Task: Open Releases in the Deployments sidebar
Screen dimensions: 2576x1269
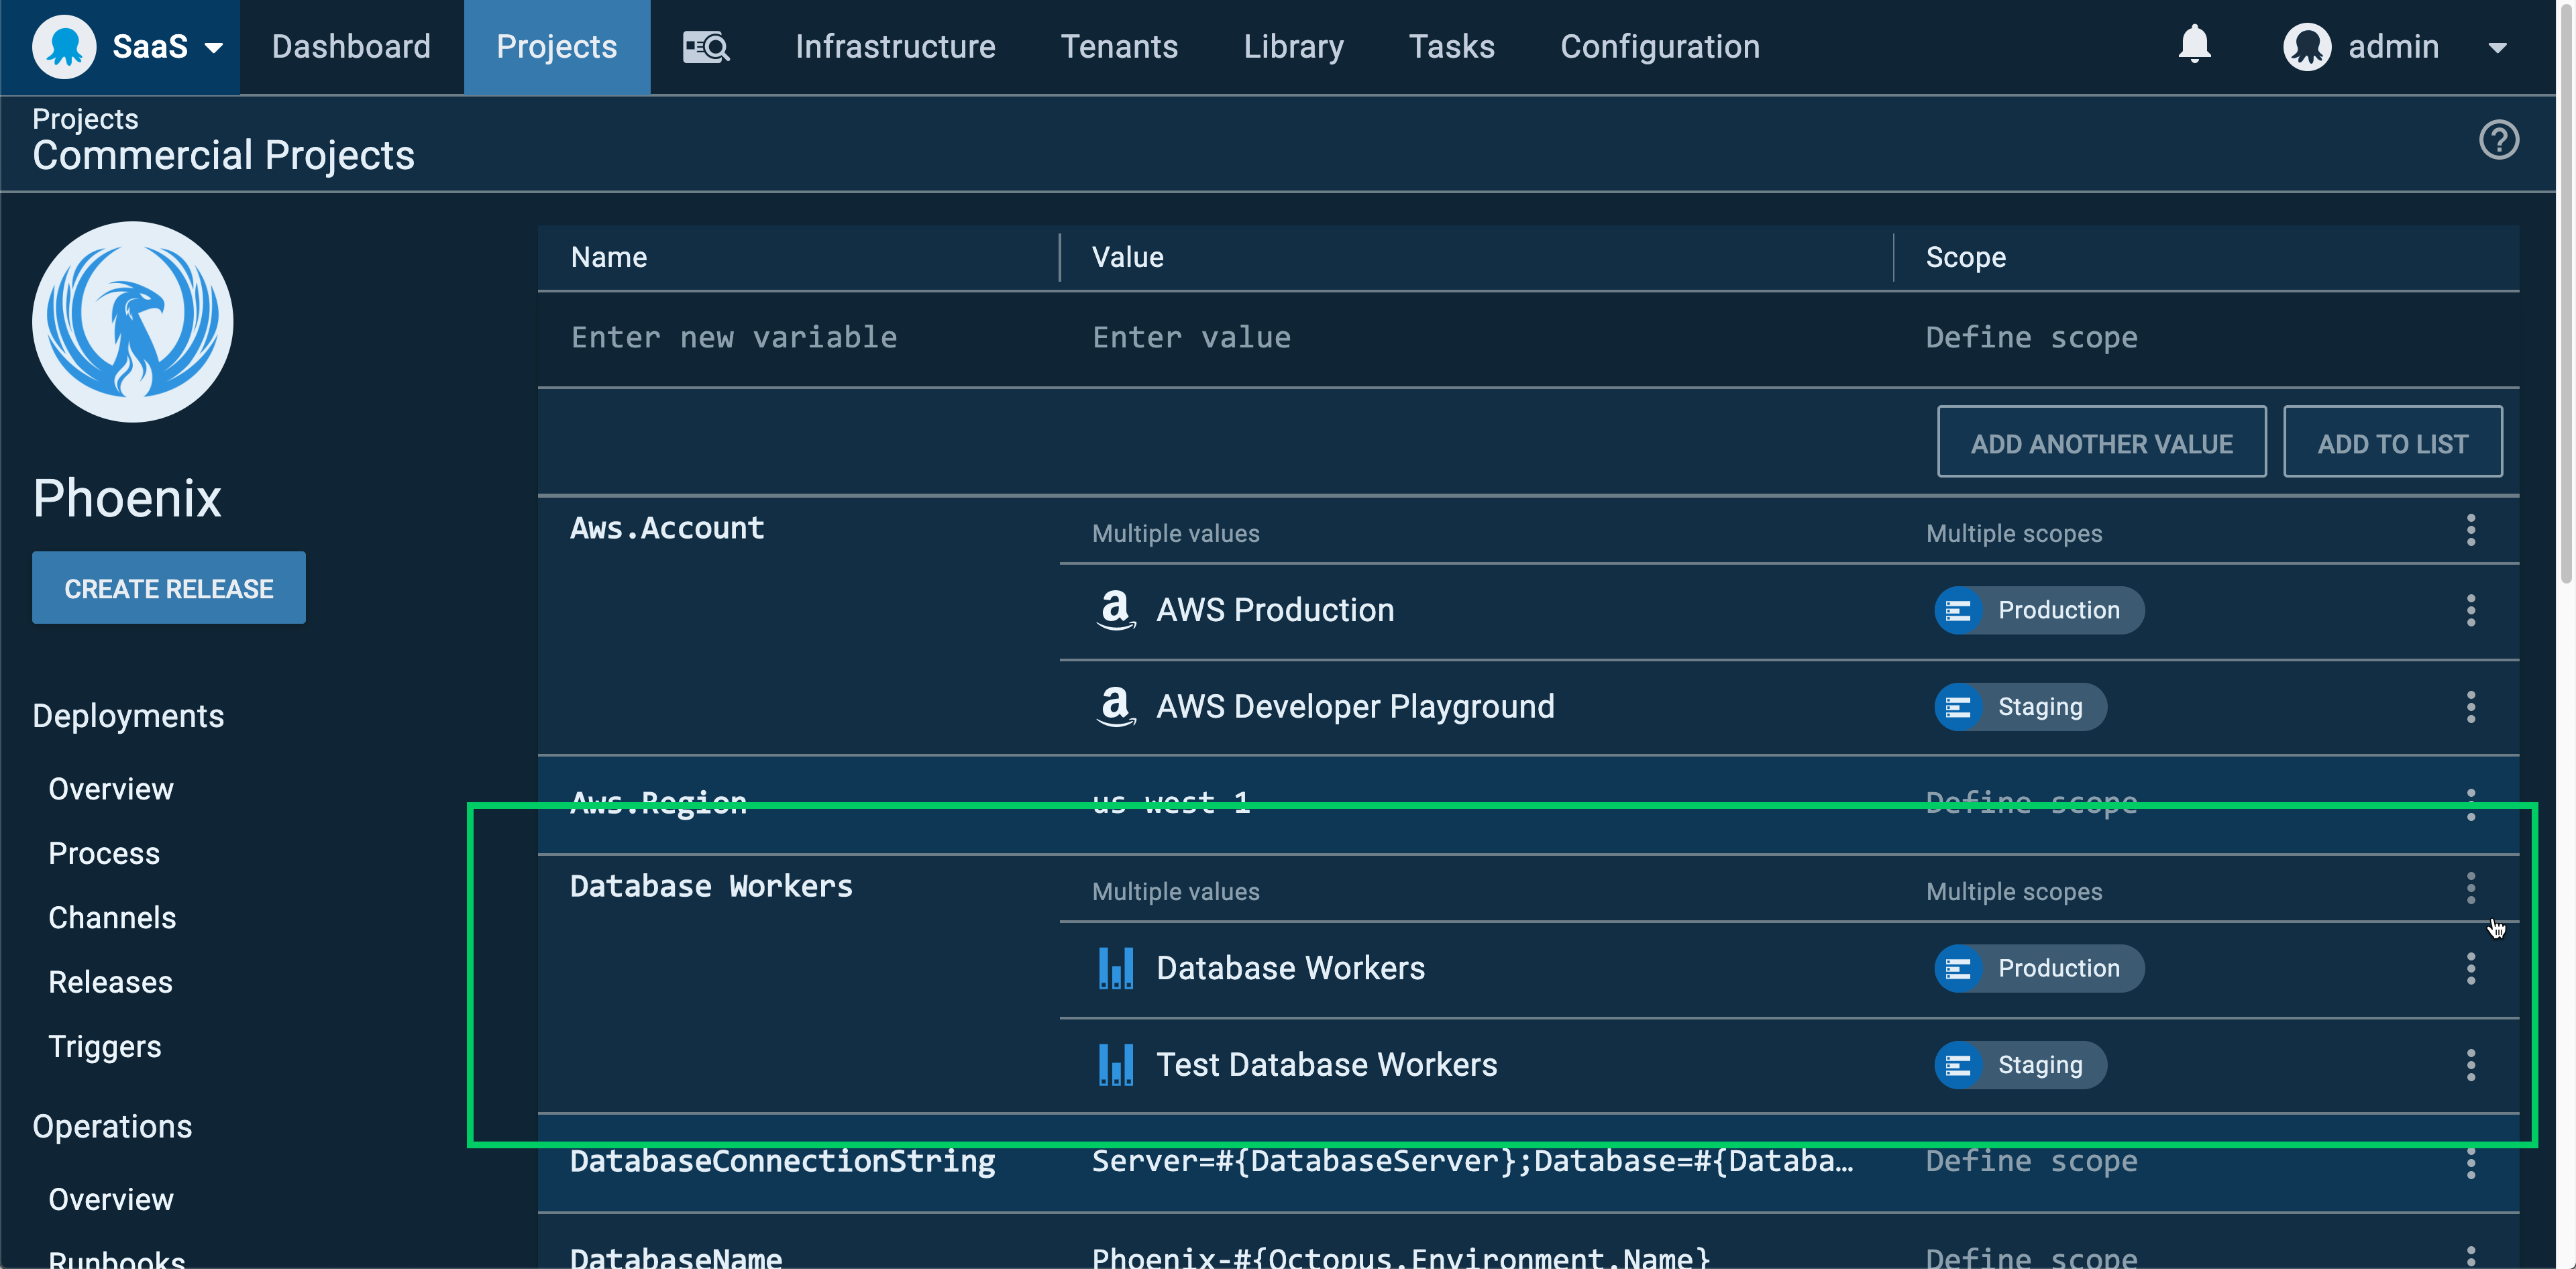Action: coord(110,981)
